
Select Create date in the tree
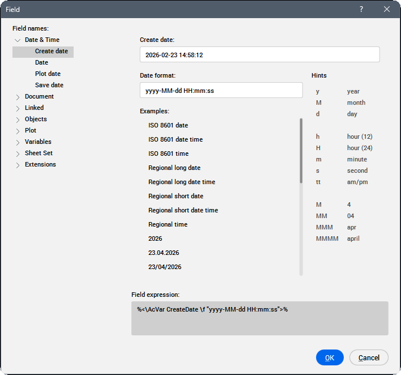pos(51,51)
